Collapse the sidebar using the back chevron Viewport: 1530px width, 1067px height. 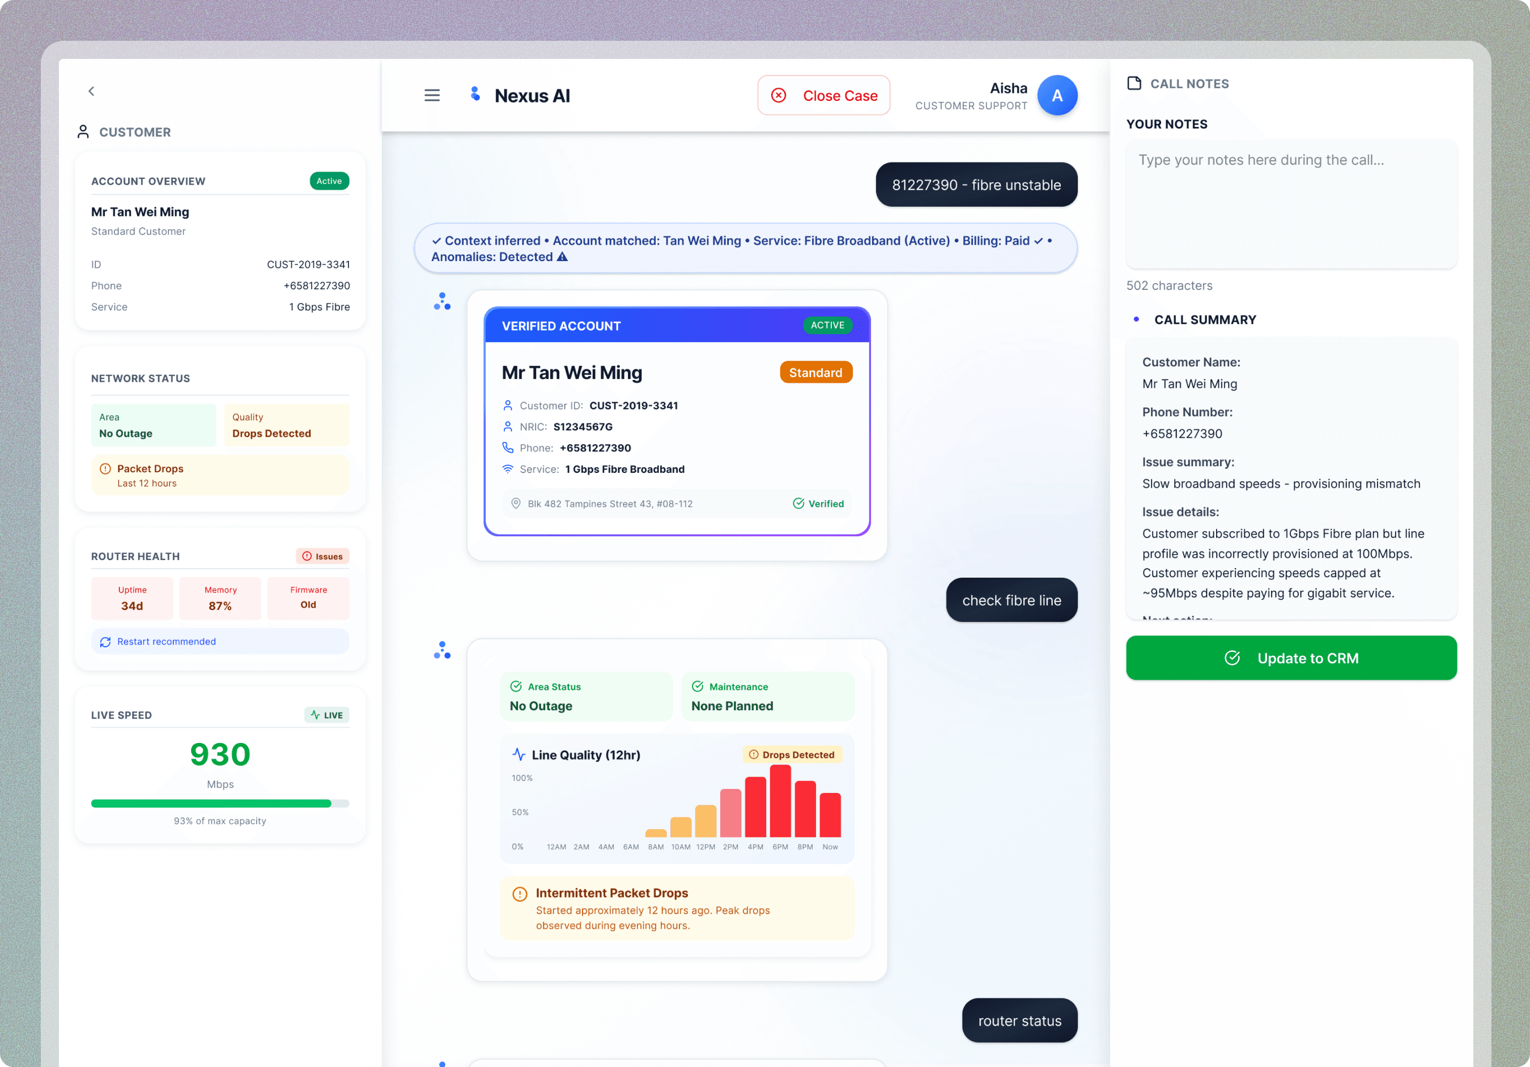(x=91, y=91)
